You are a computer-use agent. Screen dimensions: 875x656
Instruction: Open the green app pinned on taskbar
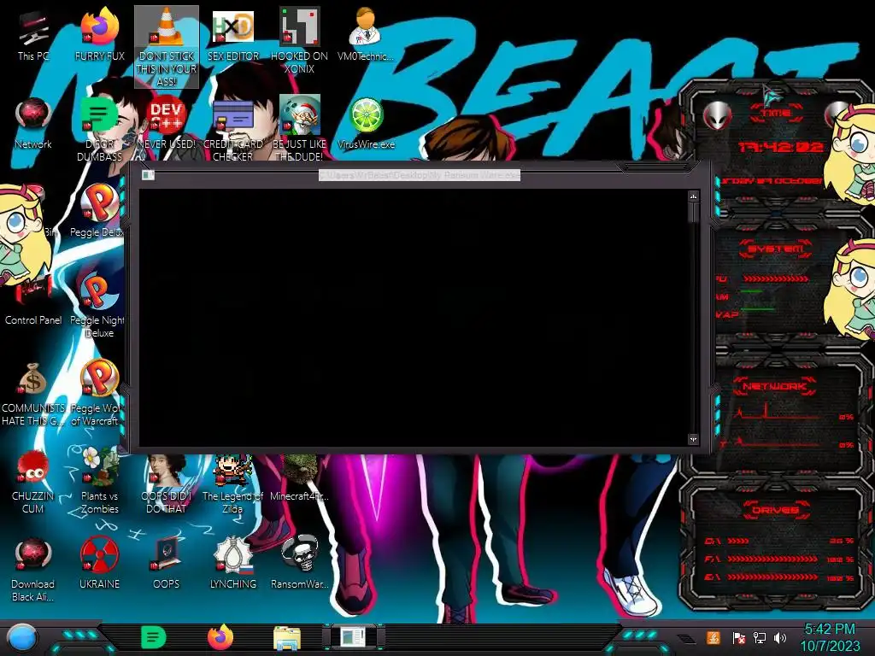click(153, 637)
